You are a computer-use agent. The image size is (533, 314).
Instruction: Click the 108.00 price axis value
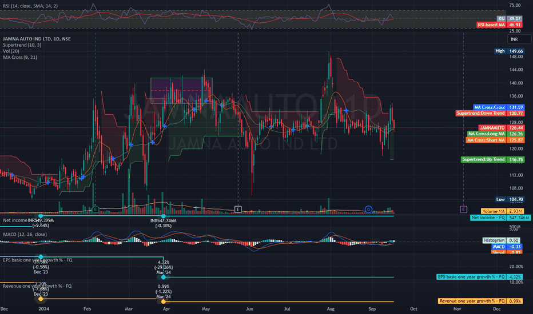(516, 188)
